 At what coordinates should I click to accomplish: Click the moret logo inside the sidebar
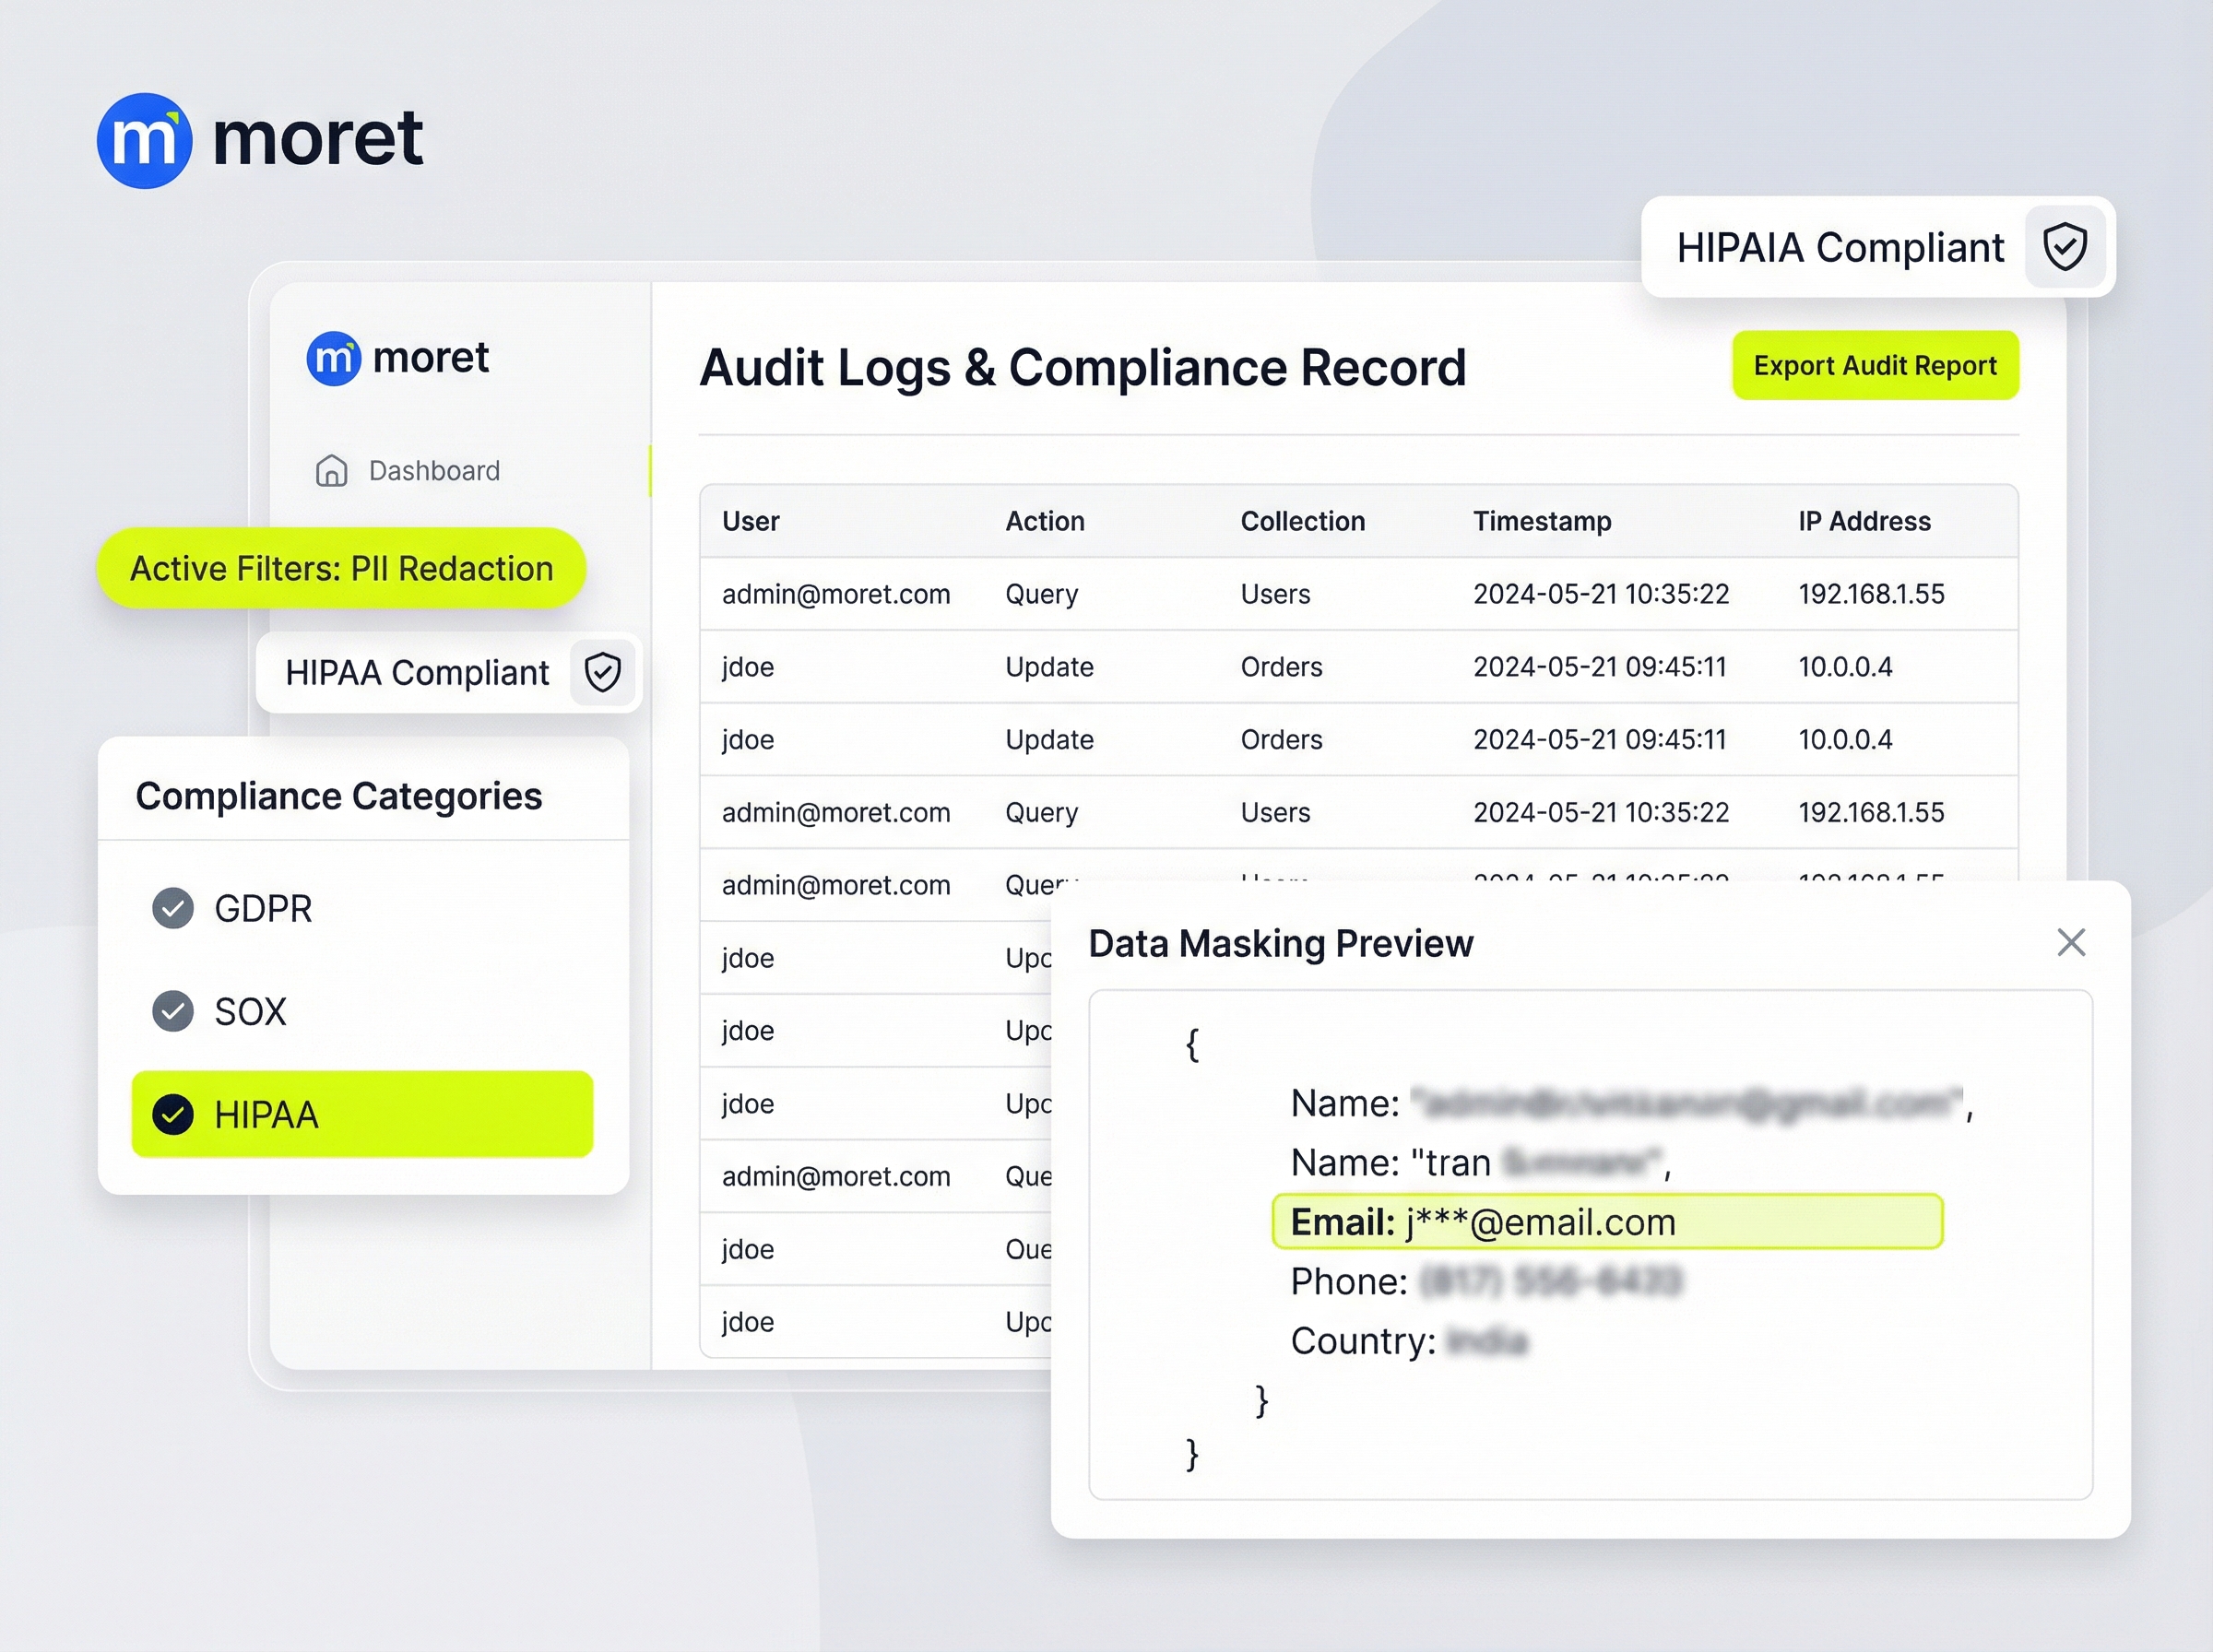point(397,358)
